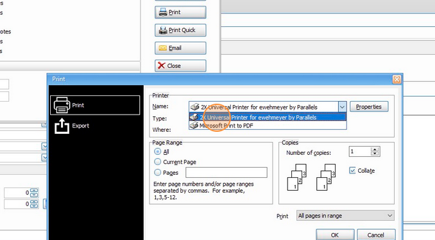
Task: Open printer Properties
Action: [369, 107]
